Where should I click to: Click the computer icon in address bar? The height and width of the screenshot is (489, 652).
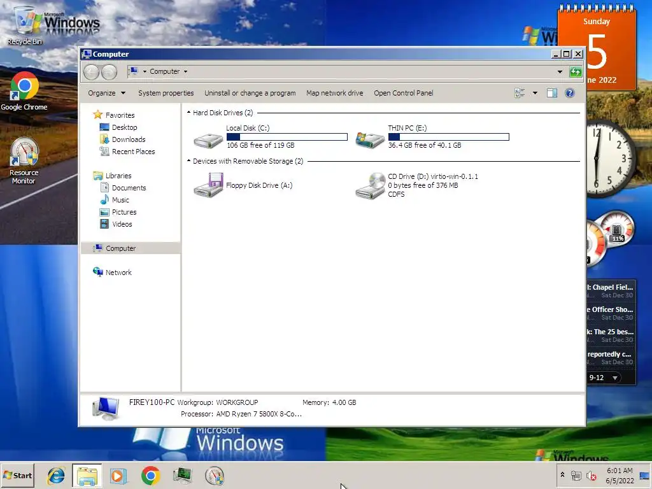pyautogui.click(x=134, y=71)
